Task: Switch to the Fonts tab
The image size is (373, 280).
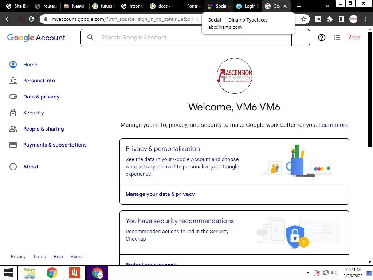Action: pyautogui.click(x=190, y=6)
